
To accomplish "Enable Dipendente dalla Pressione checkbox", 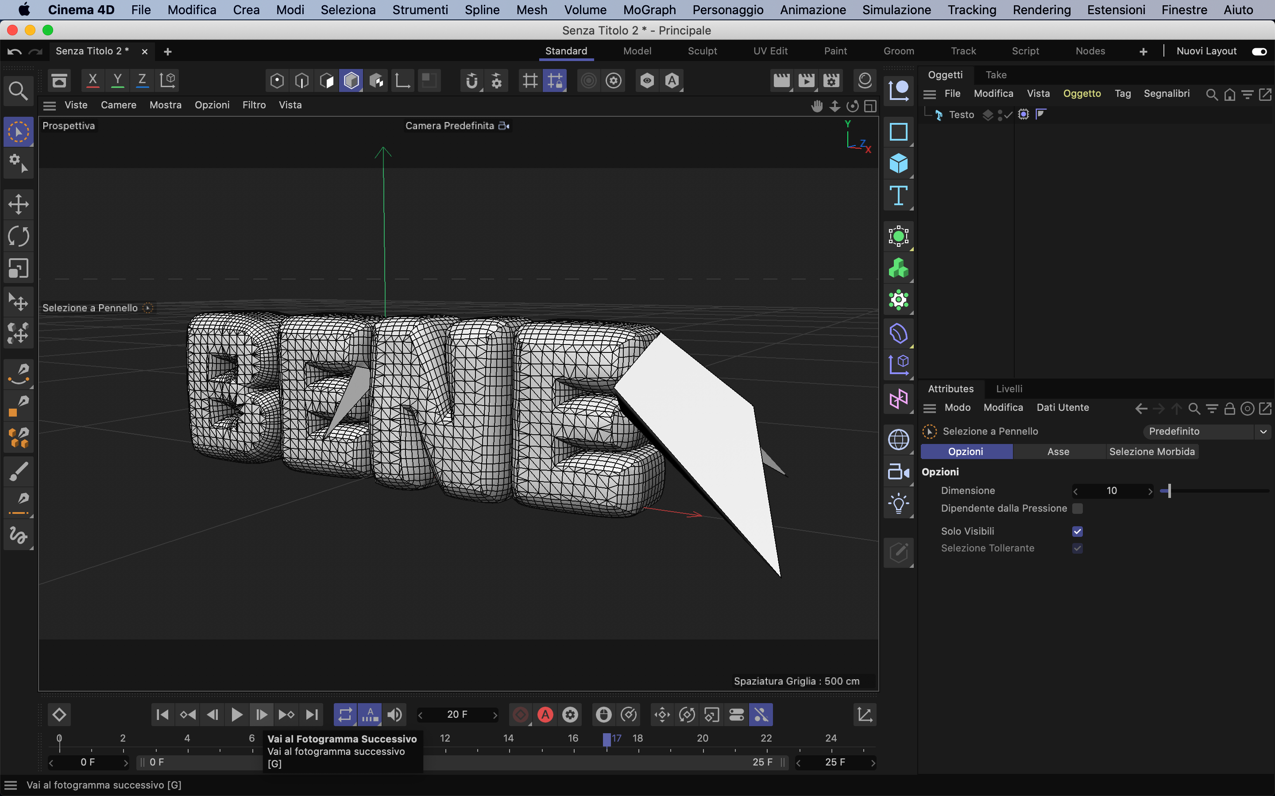I will [x=1078, y=509].
